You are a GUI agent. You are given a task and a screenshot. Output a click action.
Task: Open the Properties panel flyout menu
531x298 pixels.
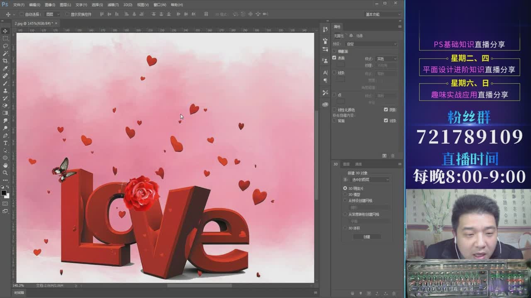[x=400, y=26]
